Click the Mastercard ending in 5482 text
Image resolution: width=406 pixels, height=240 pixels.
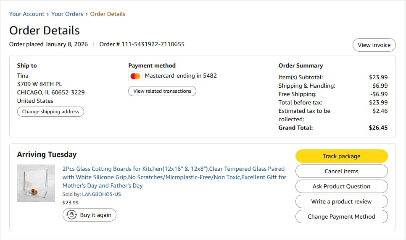(x=181, y=76)
